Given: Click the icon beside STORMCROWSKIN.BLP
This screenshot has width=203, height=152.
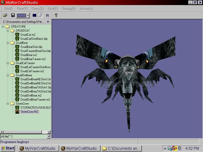Looking at the screenshot, I should pyautogui.click(x=17, y=107).
